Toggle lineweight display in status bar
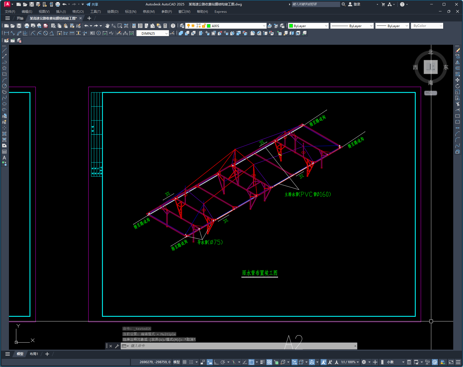463x367 pixels. pos(262,362)
